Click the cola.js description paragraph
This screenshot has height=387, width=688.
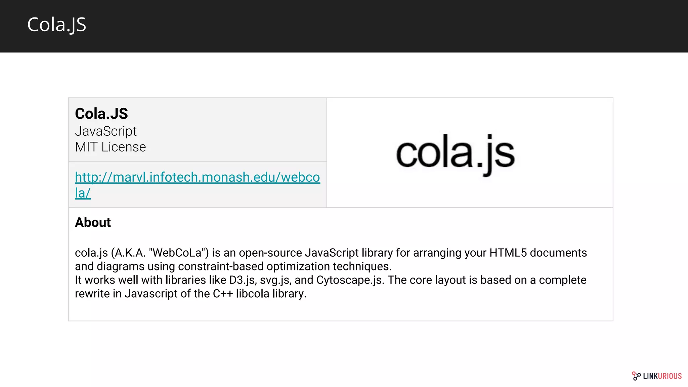331,273
